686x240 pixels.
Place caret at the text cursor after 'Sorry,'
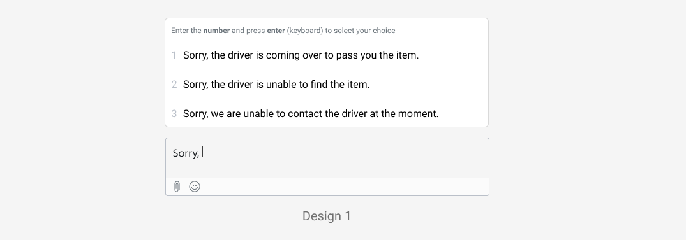pyautogui.click(x=202, y=152)
